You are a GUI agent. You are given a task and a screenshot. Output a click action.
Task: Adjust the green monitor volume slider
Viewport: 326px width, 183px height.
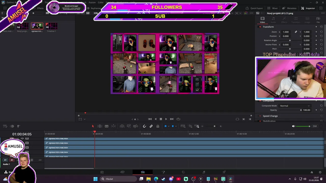click(x=303, y=126)
